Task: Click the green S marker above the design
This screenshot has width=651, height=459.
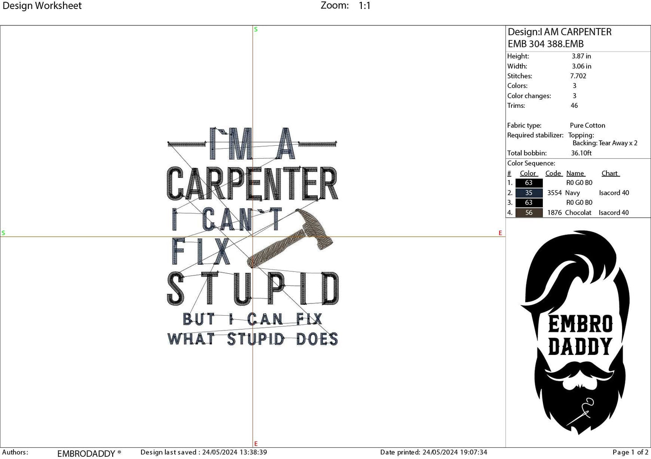Action: coord(255,29)
